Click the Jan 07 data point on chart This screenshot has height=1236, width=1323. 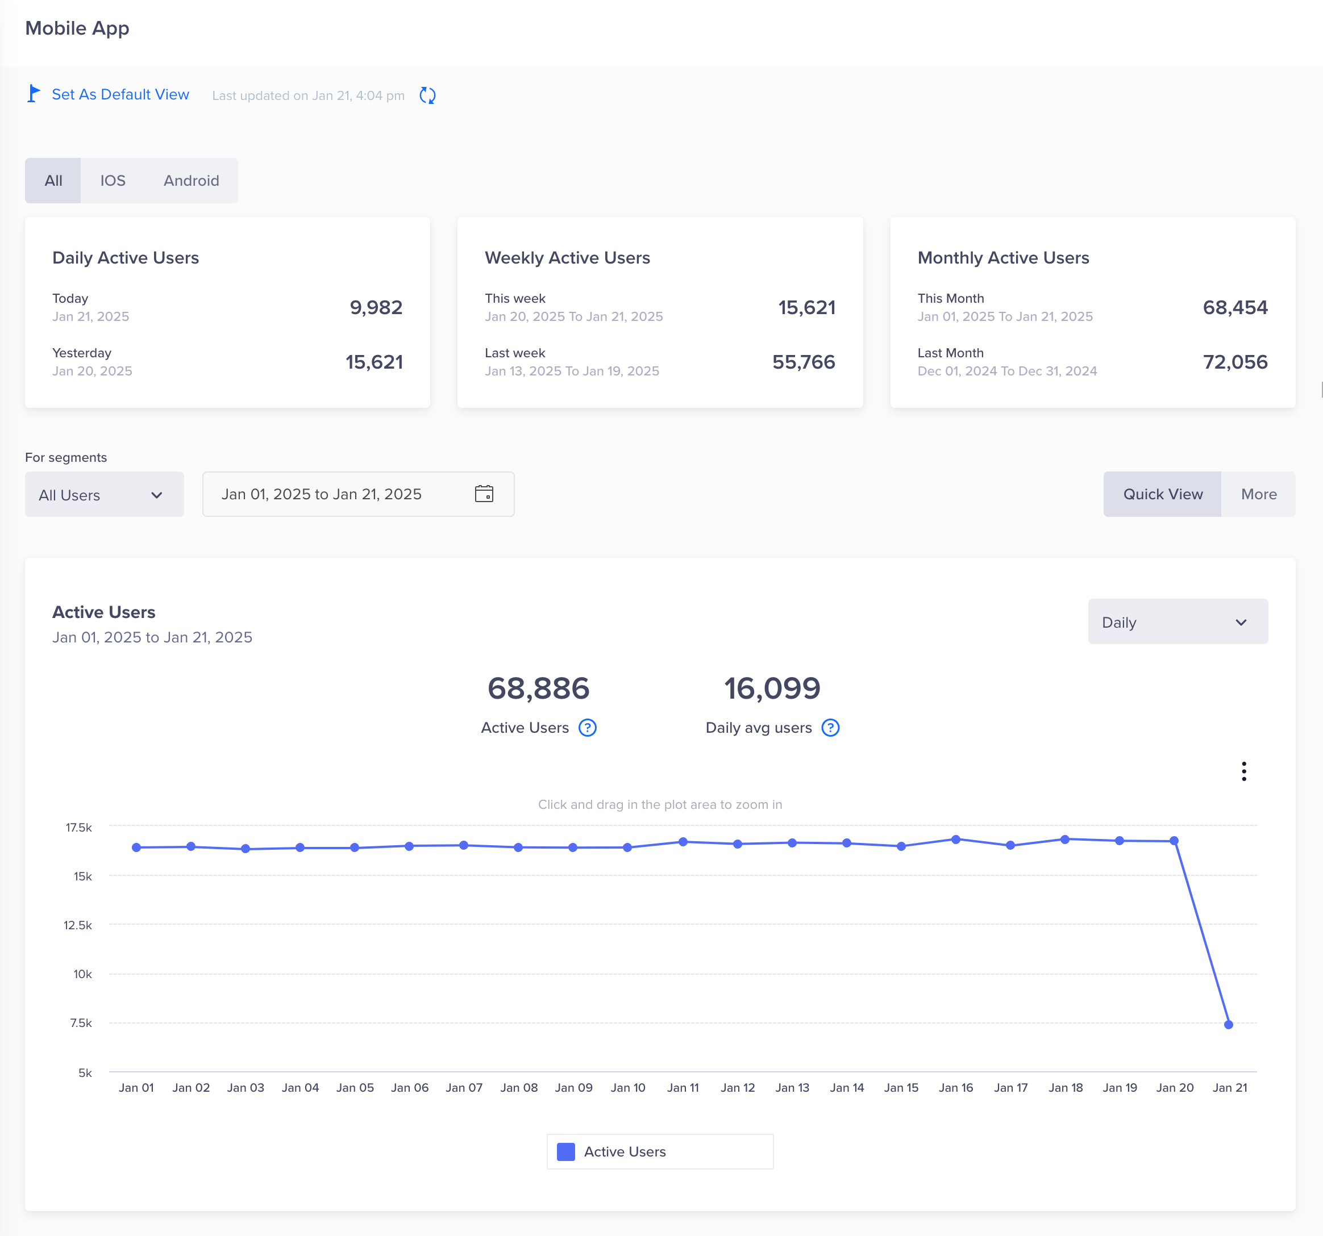[464, 846]
